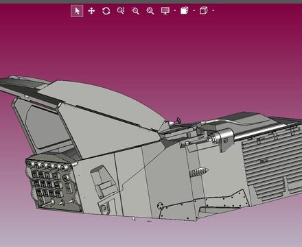The height and width of the screenshot is (247, 302).
Task: Select the Rotate view tool
Action: click(106, 11)
